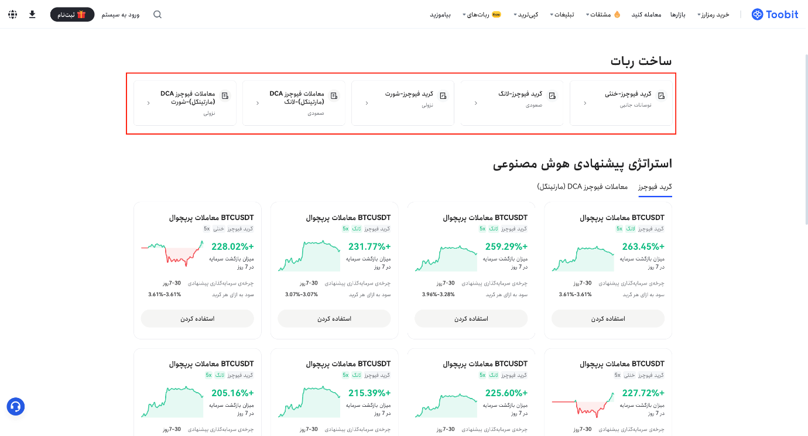808x436 pixels.
Task: Expand the DCA (مارتینگل)-شورت card chevron
Action: (x=149, y=103)
